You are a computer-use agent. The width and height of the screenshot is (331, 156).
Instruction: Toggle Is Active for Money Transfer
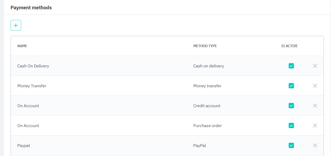pos(291,86)
